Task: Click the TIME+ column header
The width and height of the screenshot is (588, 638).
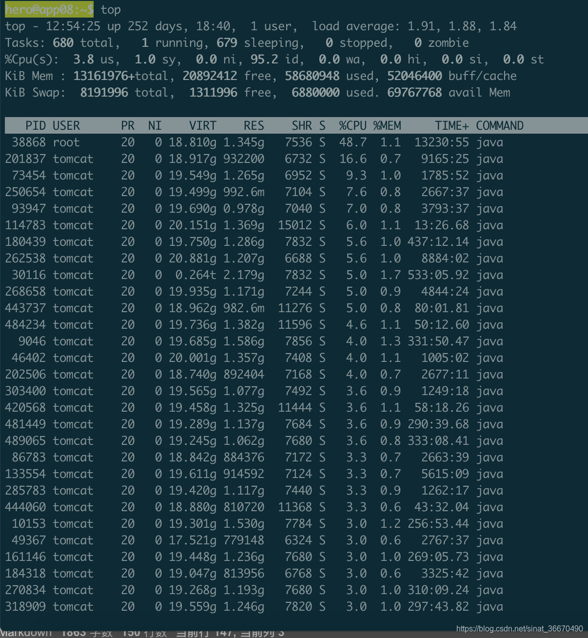Action: pyautogui.click(x=452, y=125)
